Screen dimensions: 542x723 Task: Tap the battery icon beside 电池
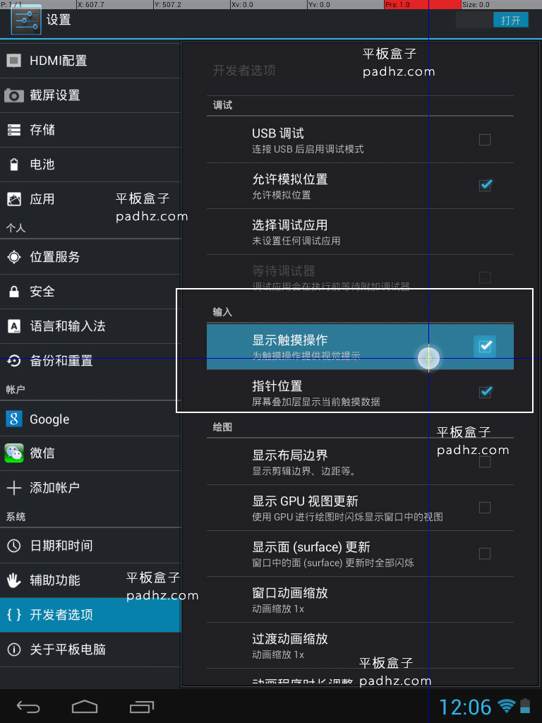click(14, 165)
